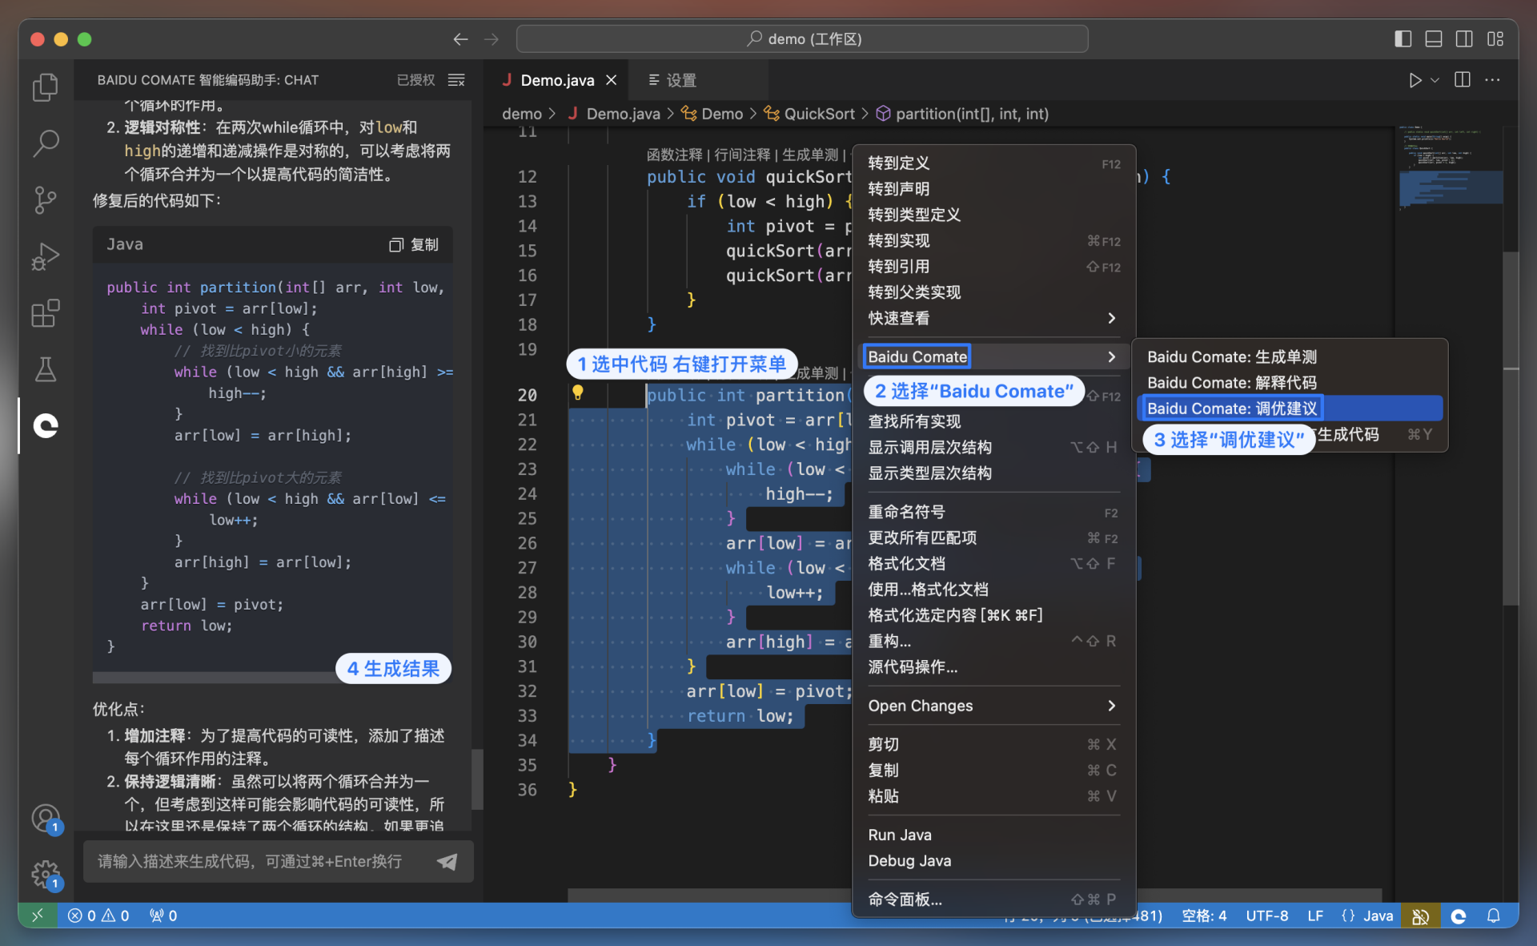This screenshot has width=1537, height=946.
Task: Open the Extensions view
Action: click(x=46, y=313)
